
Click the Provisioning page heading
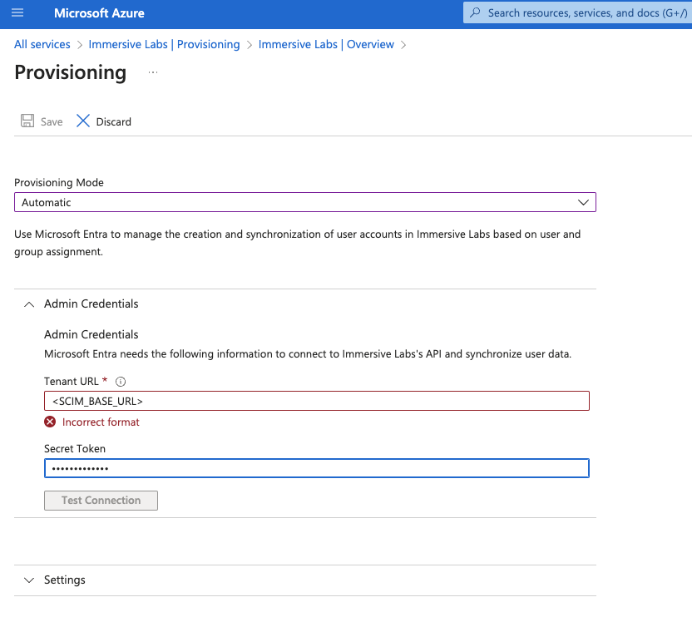70,72
